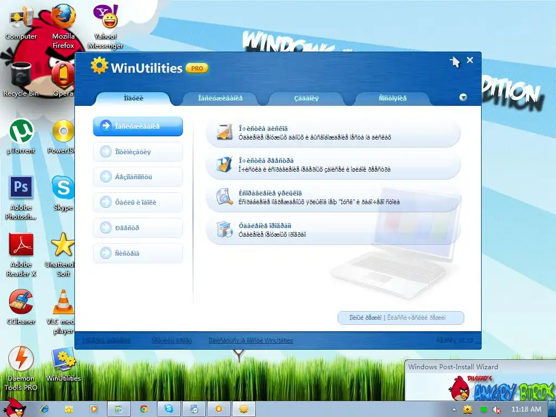Open the PowerISO desktop shortcut
This screenshot has height=417, width=556.
[x=62, y=136]
